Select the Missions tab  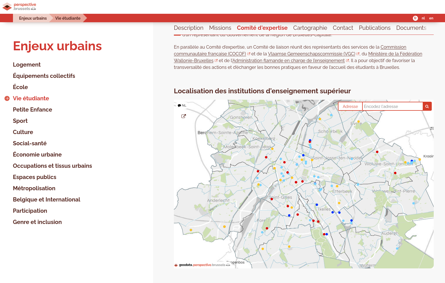point(220,28)
